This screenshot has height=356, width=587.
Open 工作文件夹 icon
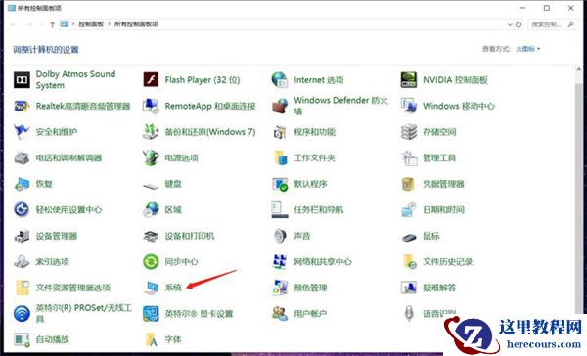pyautogui.click(x=281, y=157)
